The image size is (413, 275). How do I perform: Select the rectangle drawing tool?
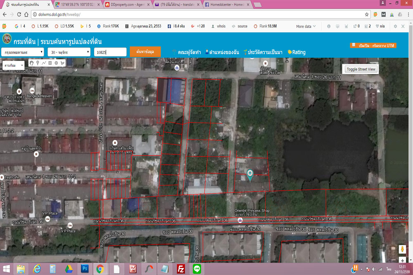coord(50,63)
